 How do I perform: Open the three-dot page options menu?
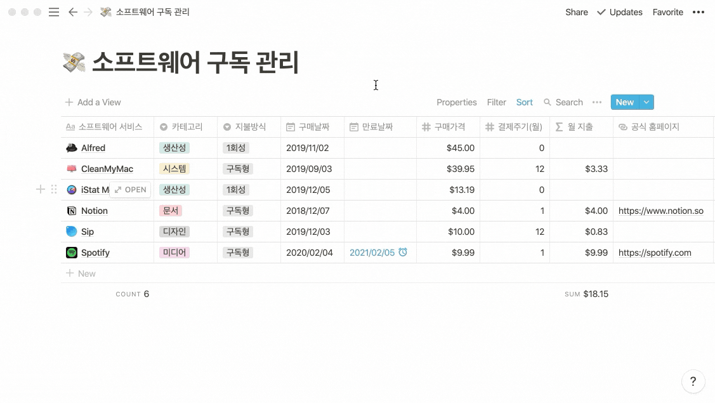(698, 12)
